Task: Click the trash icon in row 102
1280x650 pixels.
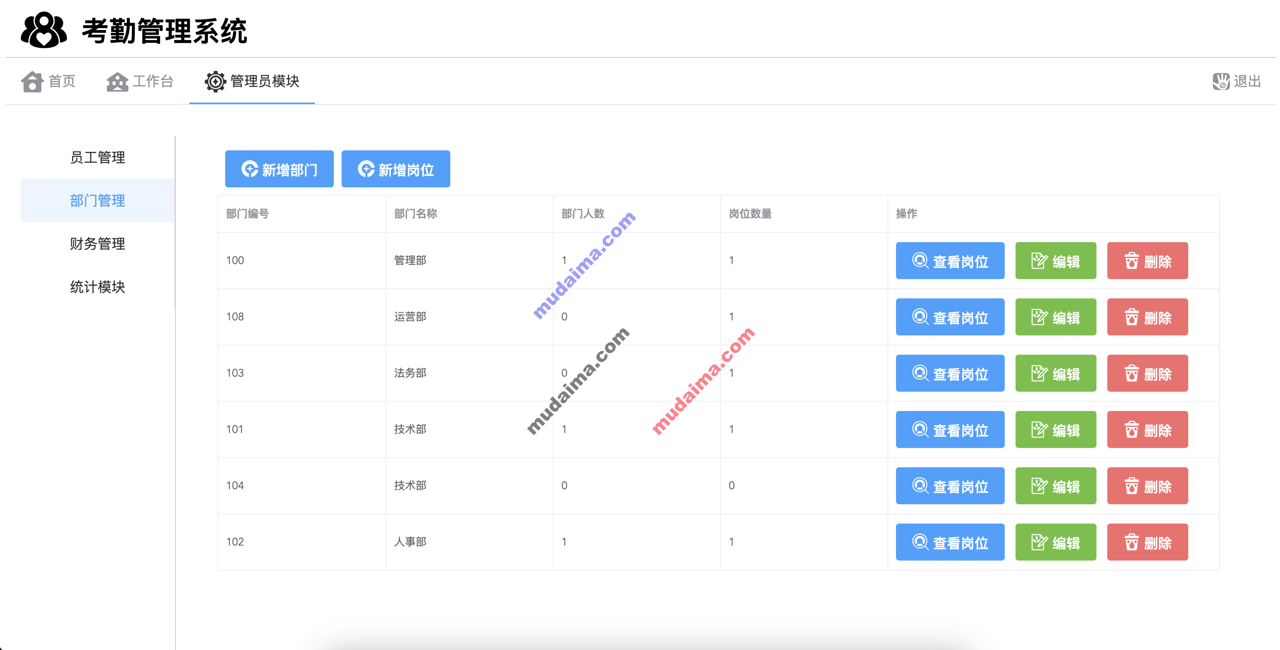Action: tap(1132, 542)
